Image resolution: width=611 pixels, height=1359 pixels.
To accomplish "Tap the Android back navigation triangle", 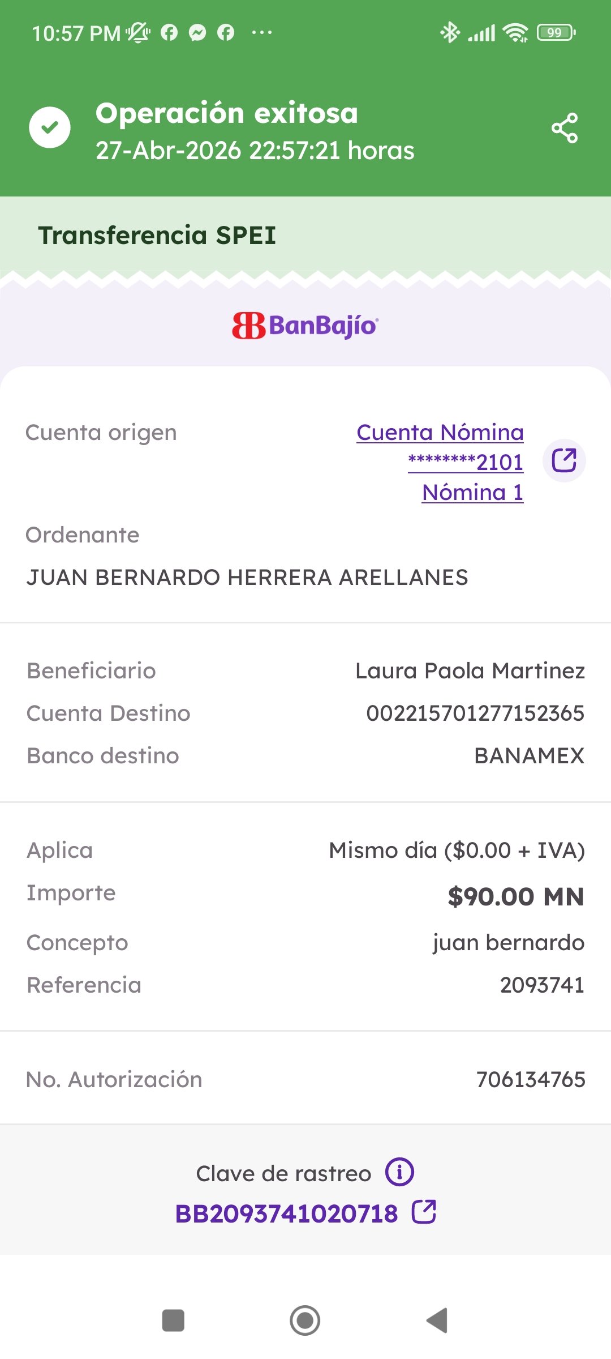I will 437,1320.
